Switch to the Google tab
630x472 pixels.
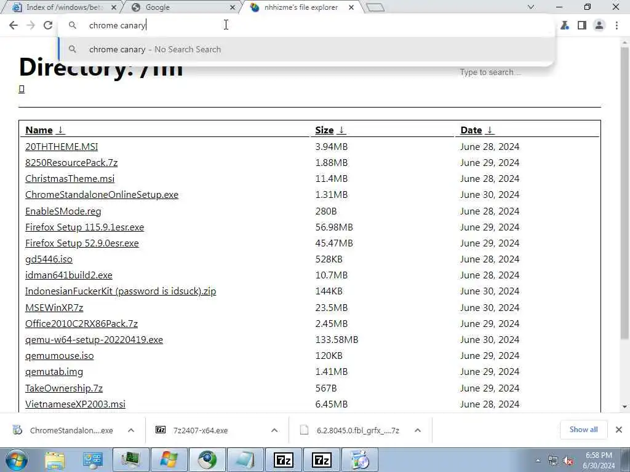pyautogui.click(x=181, y=7)
